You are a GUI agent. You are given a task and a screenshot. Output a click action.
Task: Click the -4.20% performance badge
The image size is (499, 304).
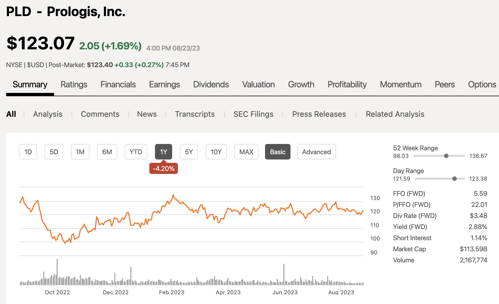point(164,168)
